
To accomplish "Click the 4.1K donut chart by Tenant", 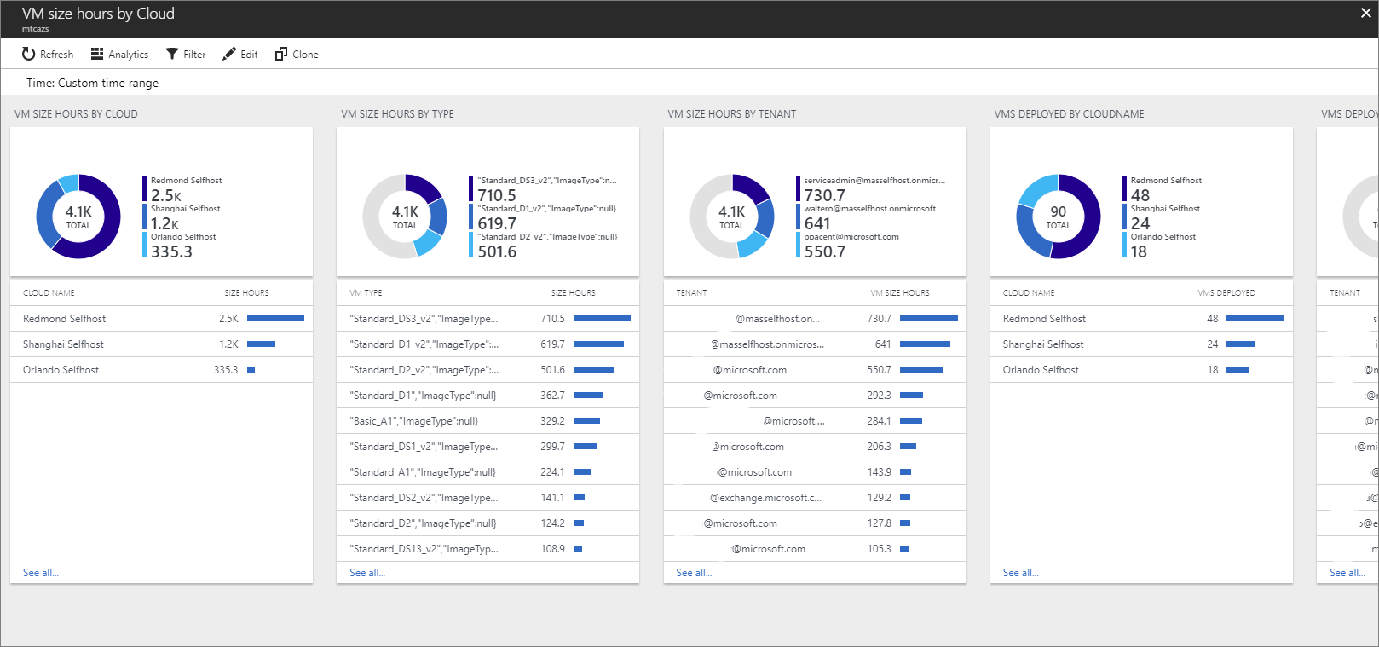I will pos(732,217).
